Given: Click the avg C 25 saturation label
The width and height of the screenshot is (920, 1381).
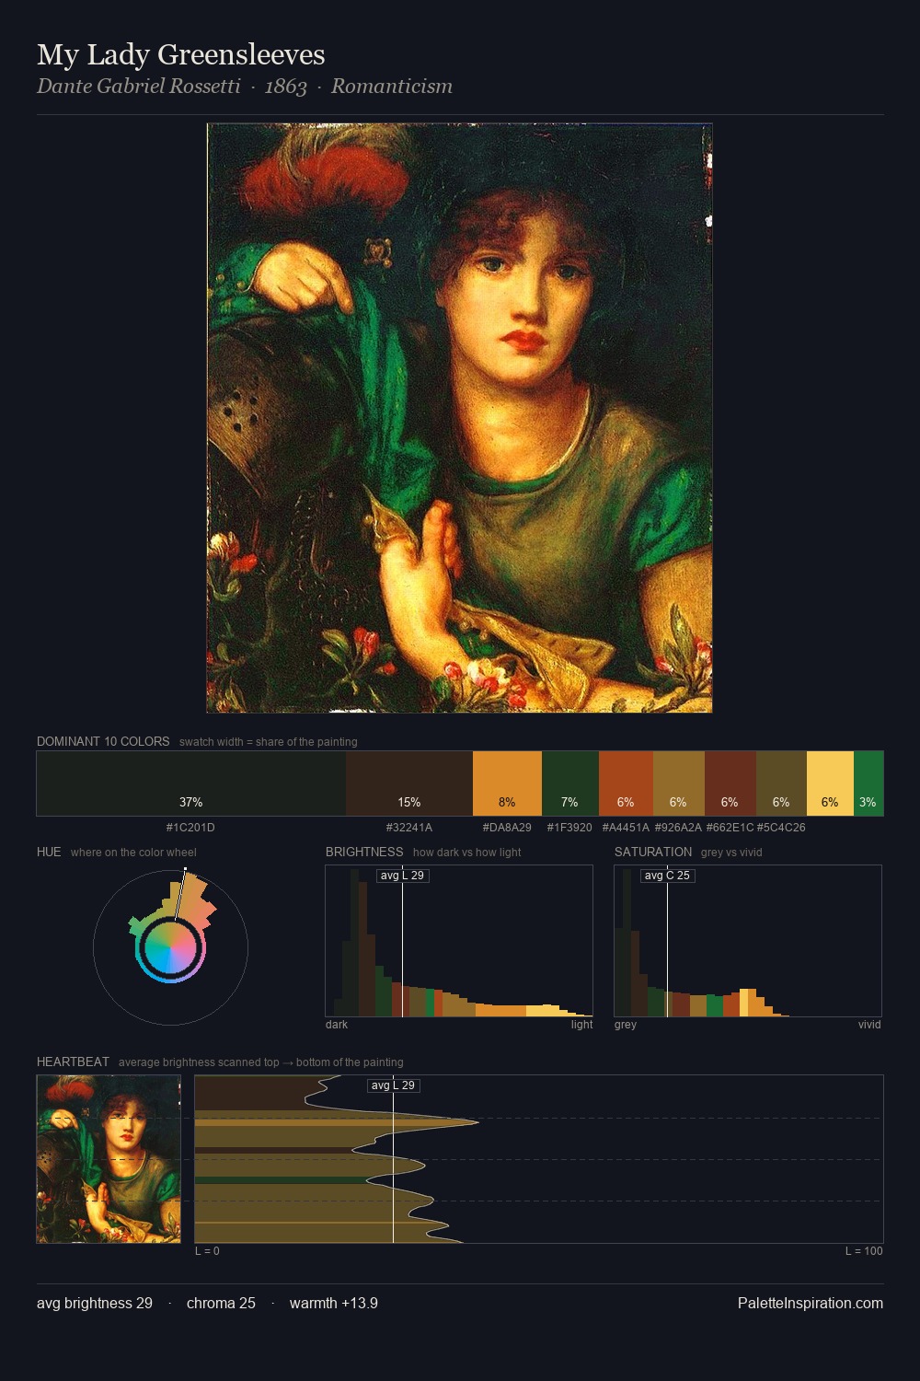Looking at the screenshot, I should [668, 876].
